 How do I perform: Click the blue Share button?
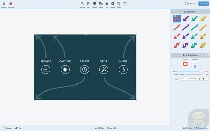click(203, 3)
